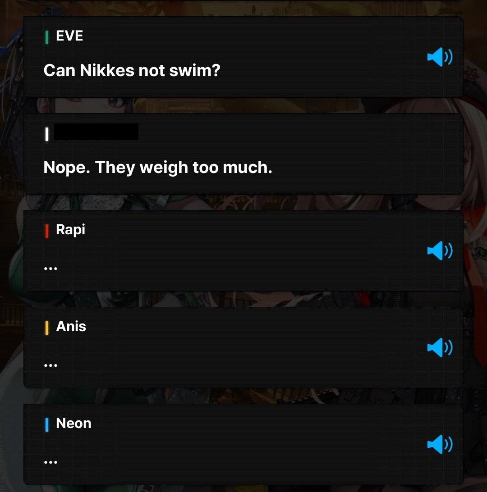
Task: Click the ellipsis in Anis's dialogue
Action: click(x=51, y=365)
